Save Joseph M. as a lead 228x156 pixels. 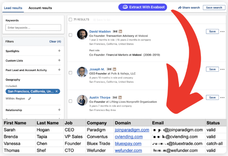(212, 69)
